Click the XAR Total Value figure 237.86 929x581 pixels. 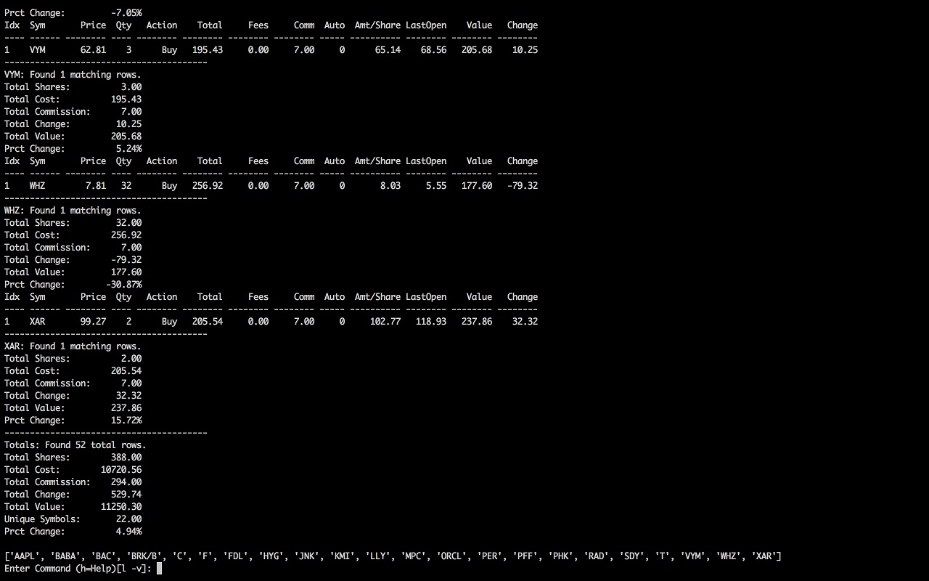click(x=126, y=408)
